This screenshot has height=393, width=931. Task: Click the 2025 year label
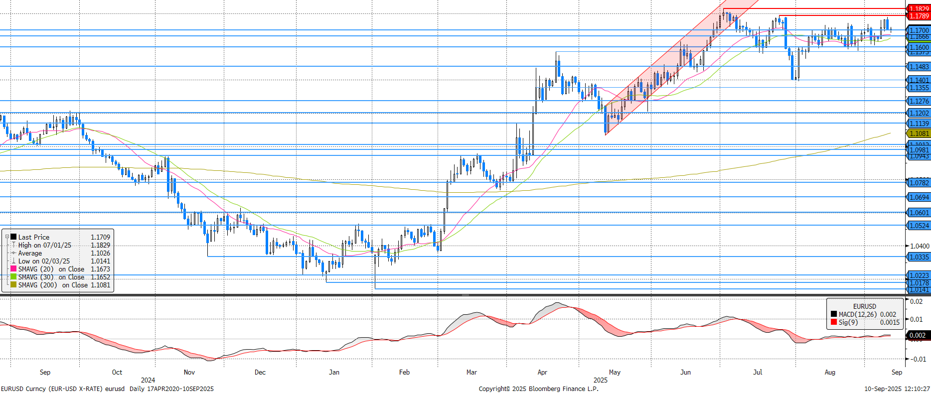click(x=601, y=380)
